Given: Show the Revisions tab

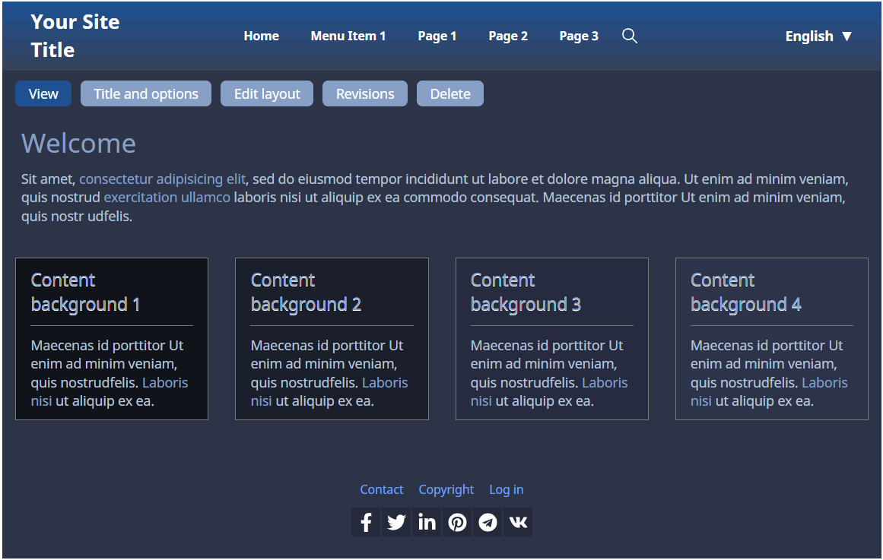Looking at the screenshot, I should point(365,93).
